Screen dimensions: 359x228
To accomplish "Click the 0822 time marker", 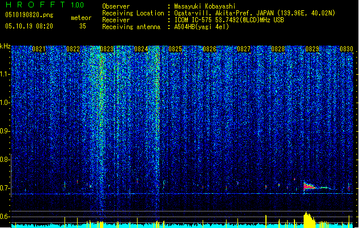I will (73, 49).
